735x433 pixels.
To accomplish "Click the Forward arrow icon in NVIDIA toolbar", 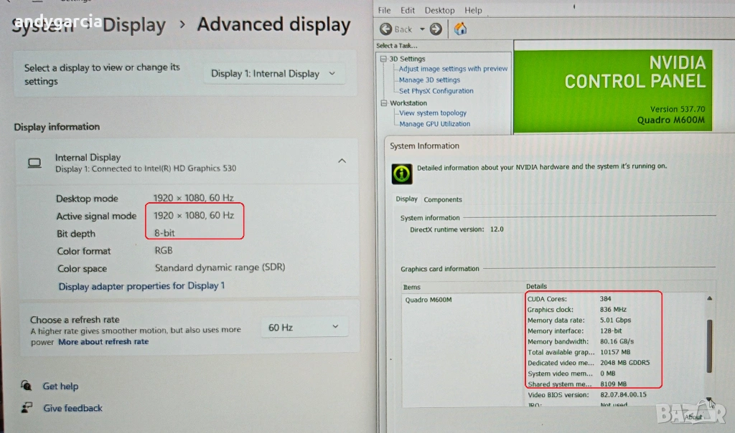I will point(436,29).
